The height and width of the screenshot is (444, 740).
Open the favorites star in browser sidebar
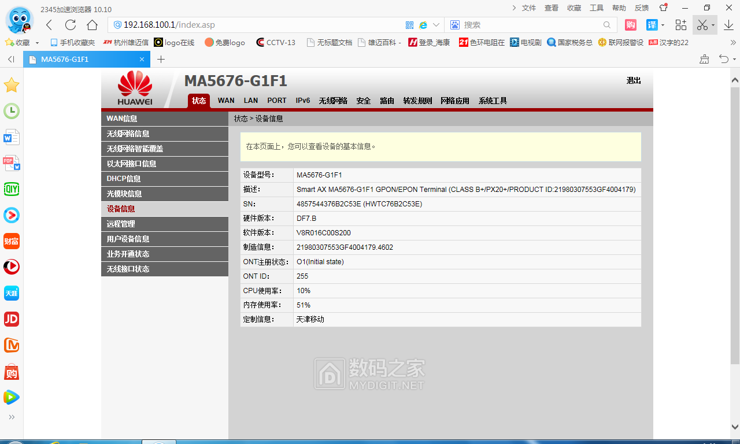coord(12,86)
